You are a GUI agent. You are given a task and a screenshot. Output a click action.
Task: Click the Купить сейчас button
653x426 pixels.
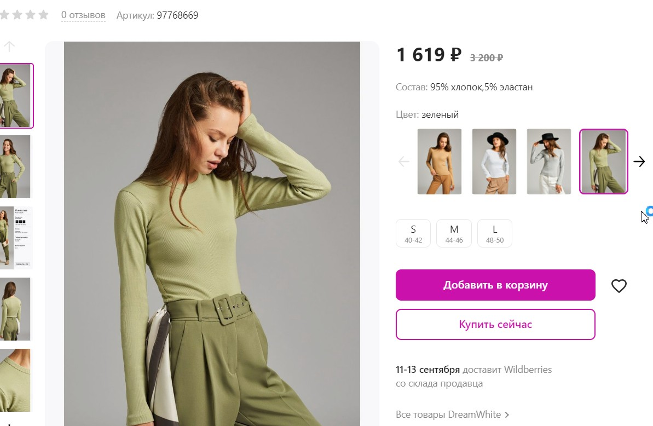(495, 324)
